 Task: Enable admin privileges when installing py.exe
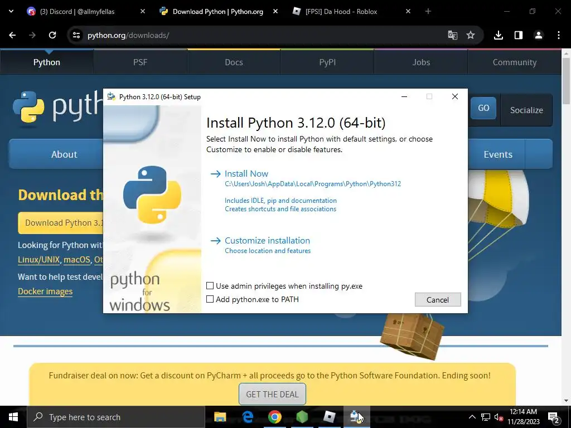click(210, 286)
